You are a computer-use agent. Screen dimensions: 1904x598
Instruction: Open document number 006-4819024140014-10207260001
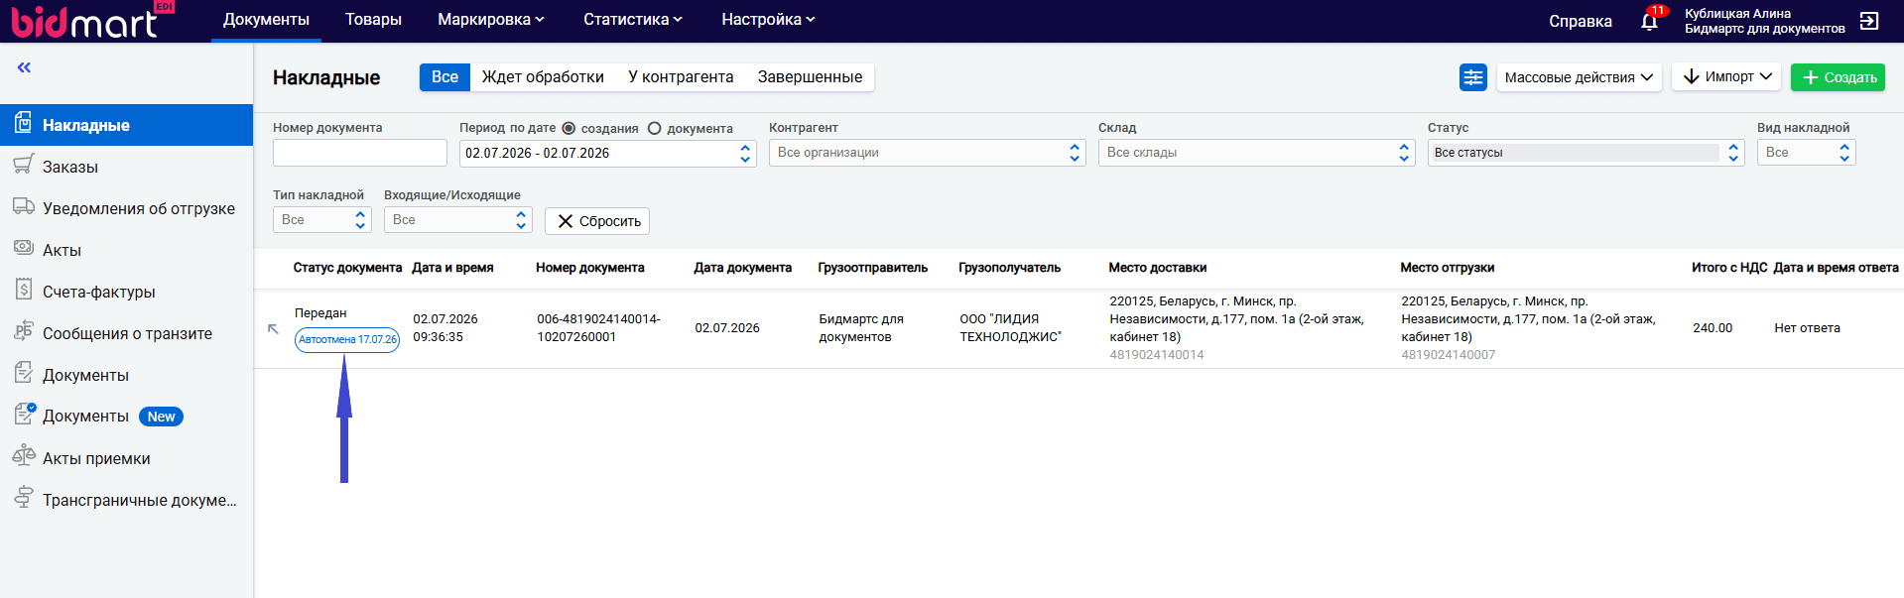point(598,328)
